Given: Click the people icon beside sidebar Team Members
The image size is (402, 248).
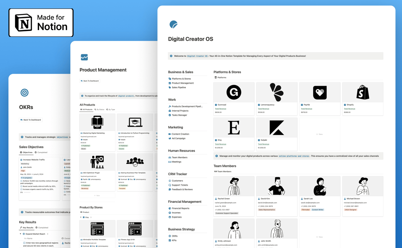Looking at the screenshot, I should (170, 157).
